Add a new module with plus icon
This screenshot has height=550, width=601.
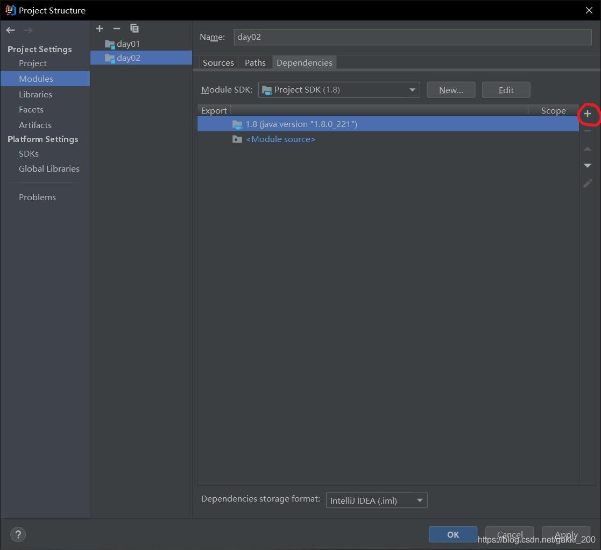click(100, 29)
